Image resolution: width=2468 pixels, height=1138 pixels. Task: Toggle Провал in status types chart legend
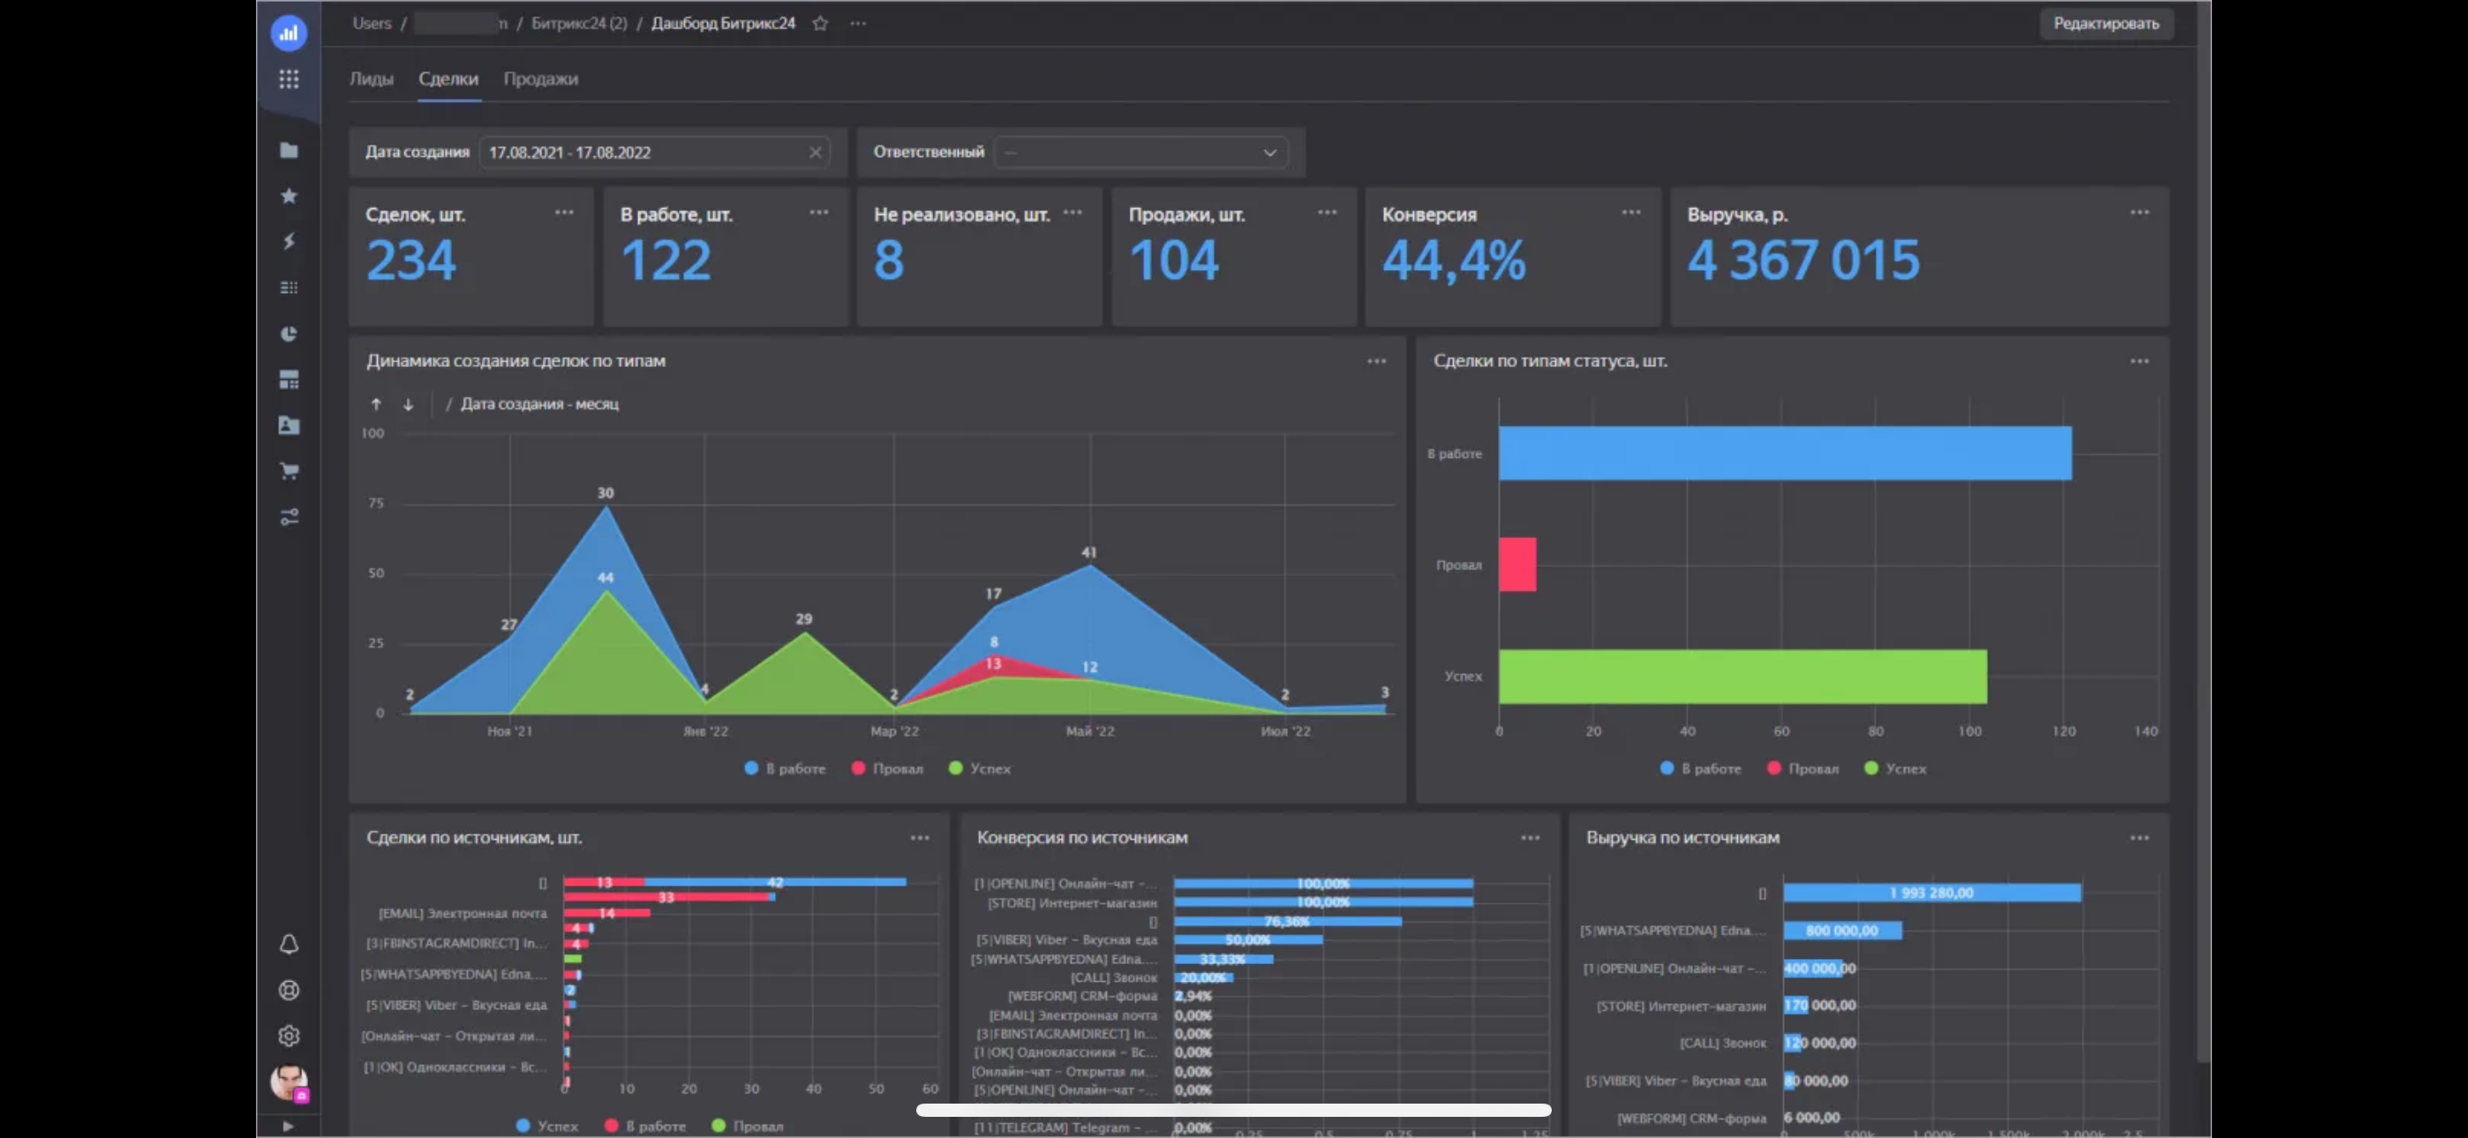[1803, 768]
